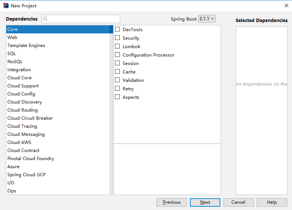
Task: Open the Template Engines category
Action: click(x=58, y=46)
